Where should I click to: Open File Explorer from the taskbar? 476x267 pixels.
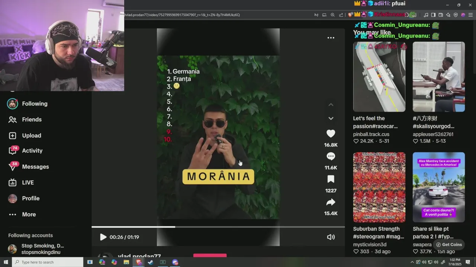[126, 262]
